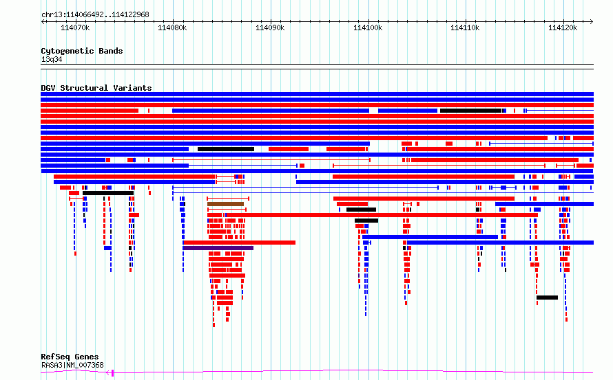This screenshot has width=613, height=380.
Task: Select the topmost blue DGV variant bar
Action: (317, 94)
